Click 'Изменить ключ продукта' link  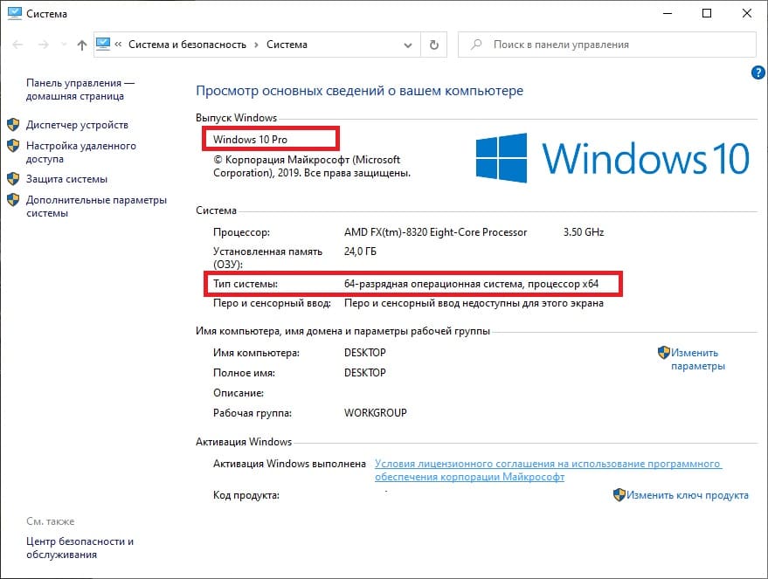coord(688,495)
